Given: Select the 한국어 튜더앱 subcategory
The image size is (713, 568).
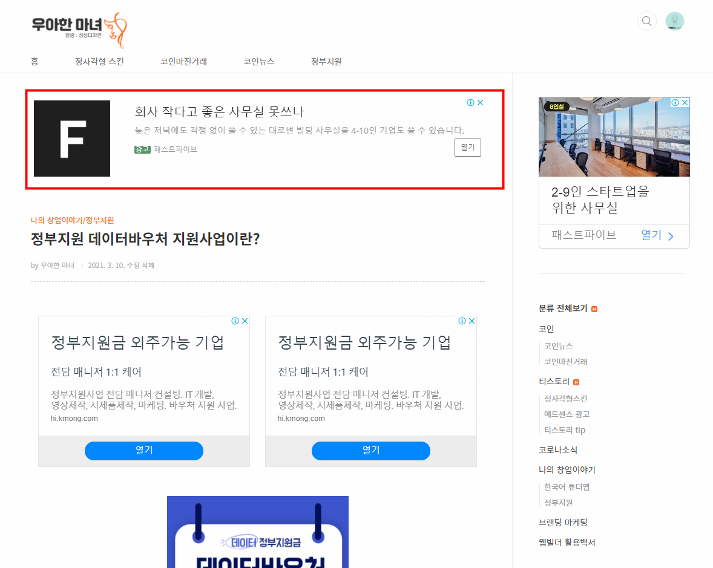Looking at the screenshot, I should [x=567, y=487].
